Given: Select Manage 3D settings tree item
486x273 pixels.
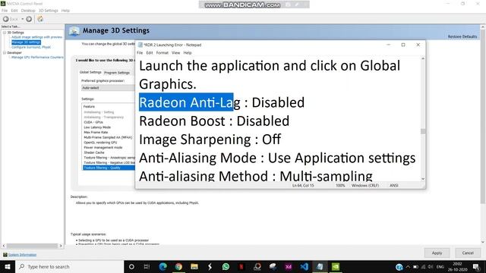Looking at the screenshot, I should tap(26, 42).
